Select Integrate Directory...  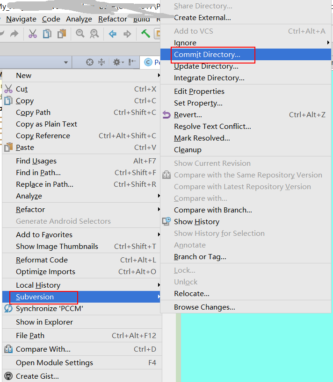click(246, 78)
